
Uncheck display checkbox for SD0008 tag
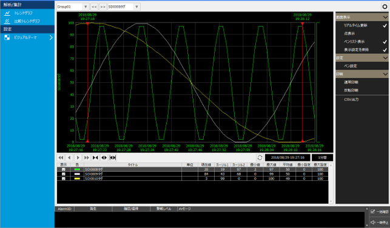[64, 169]
